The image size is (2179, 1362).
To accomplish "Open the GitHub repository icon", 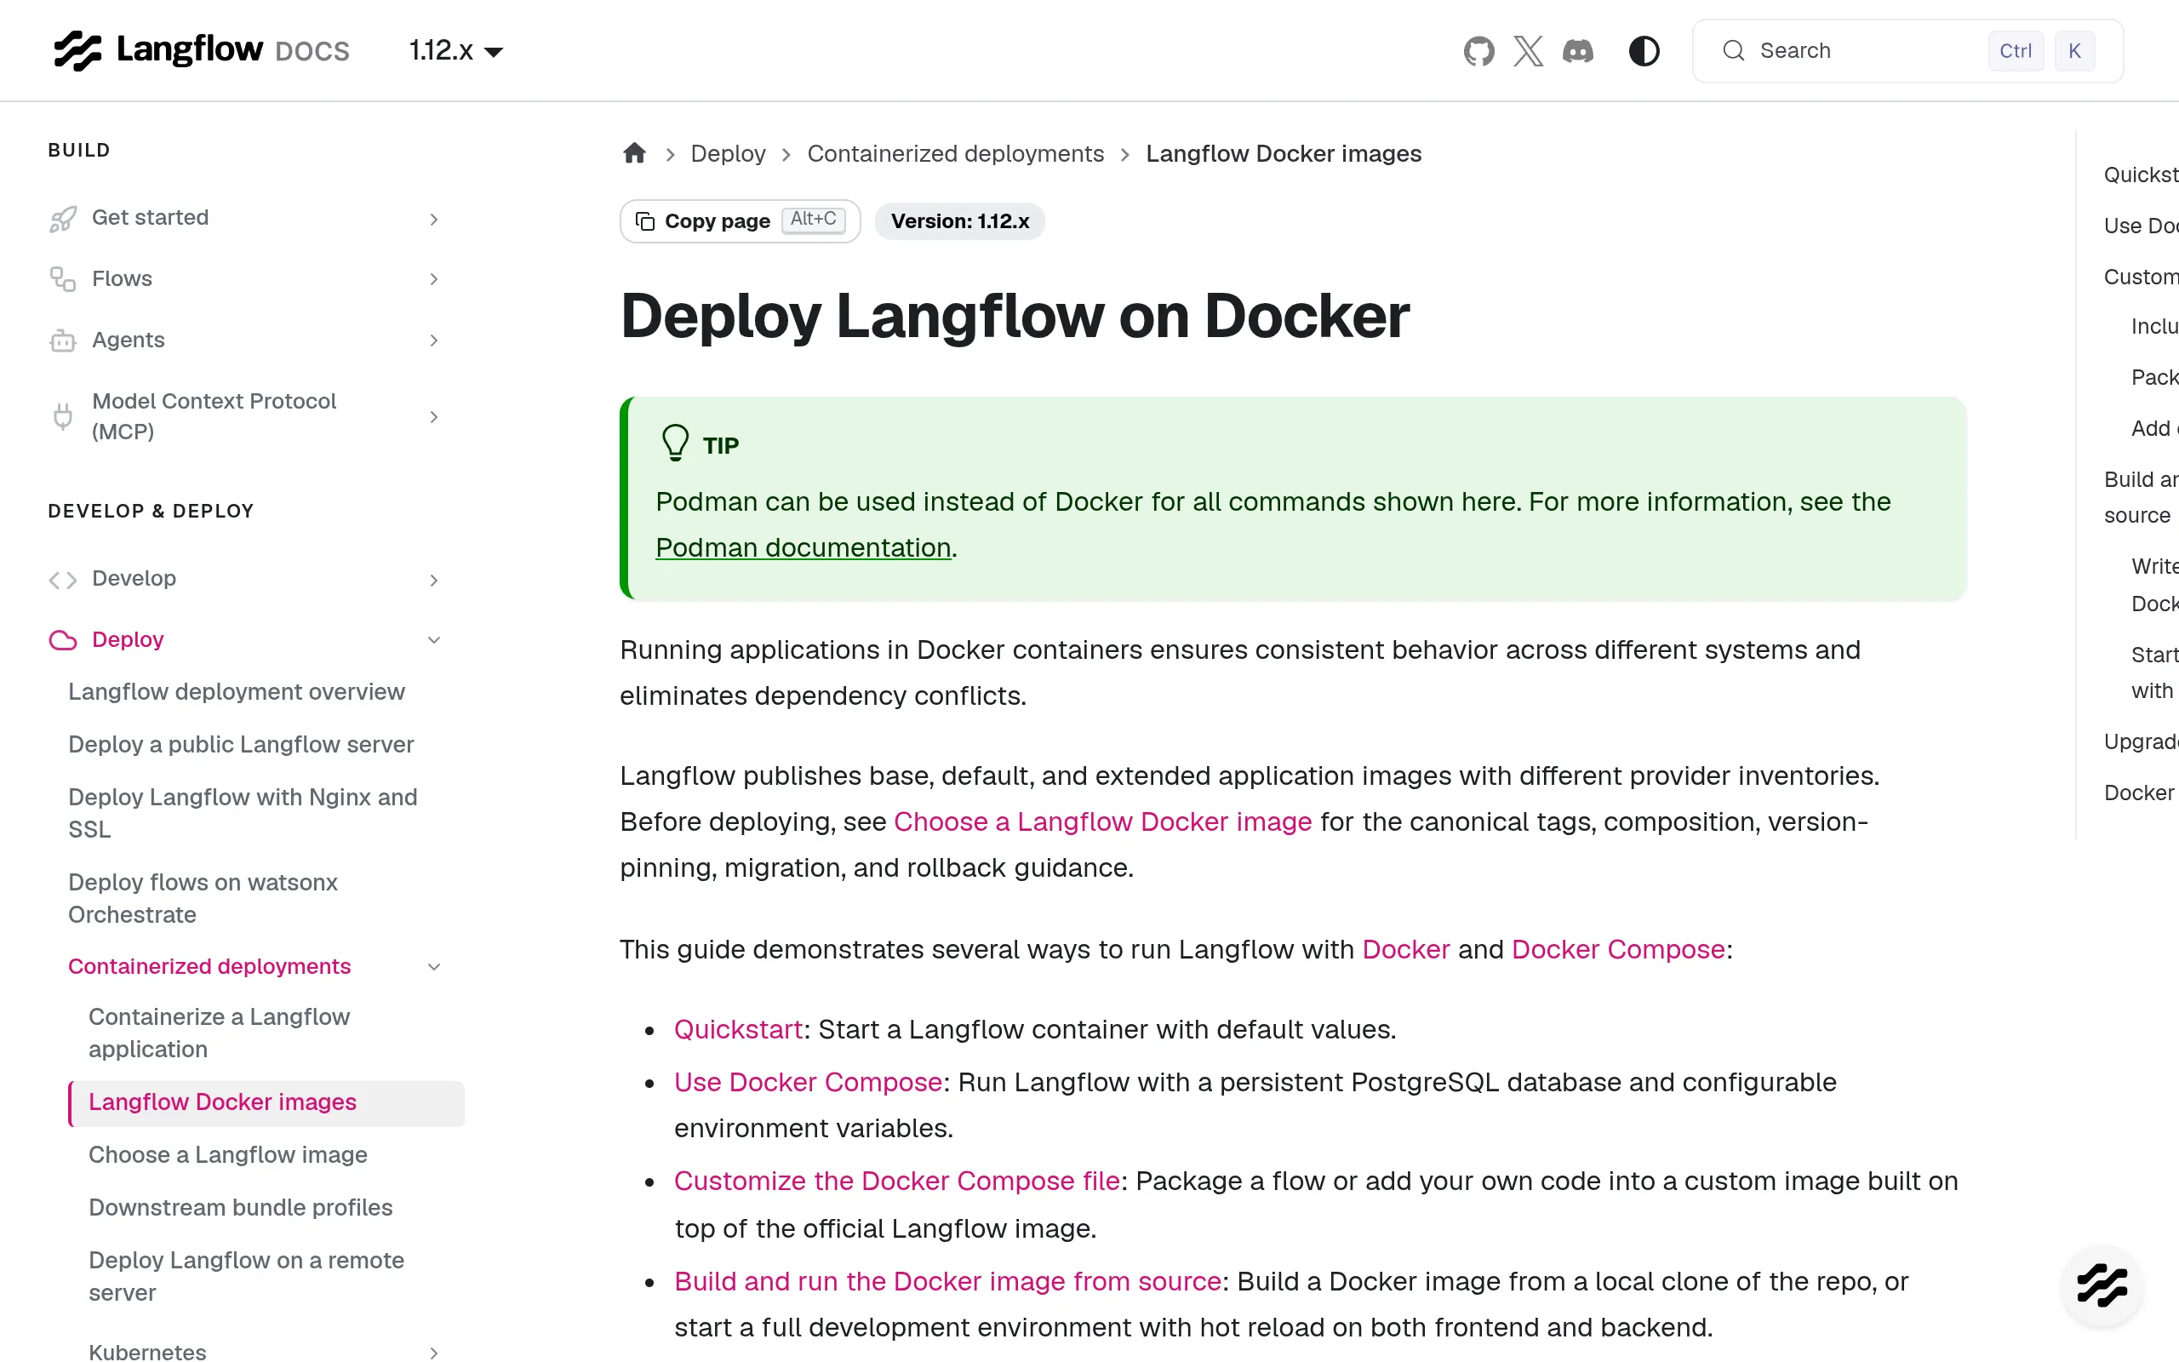I will (1478, 51).
